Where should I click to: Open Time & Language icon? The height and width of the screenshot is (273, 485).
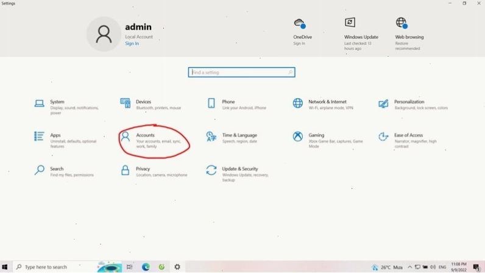tap(211, 136)
